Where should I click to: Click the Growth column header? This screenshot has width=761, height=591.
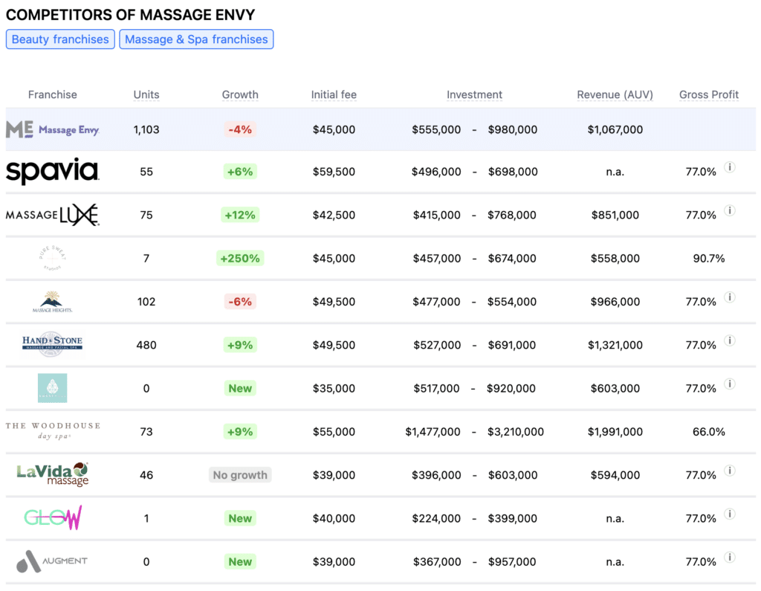coord(240,94)
